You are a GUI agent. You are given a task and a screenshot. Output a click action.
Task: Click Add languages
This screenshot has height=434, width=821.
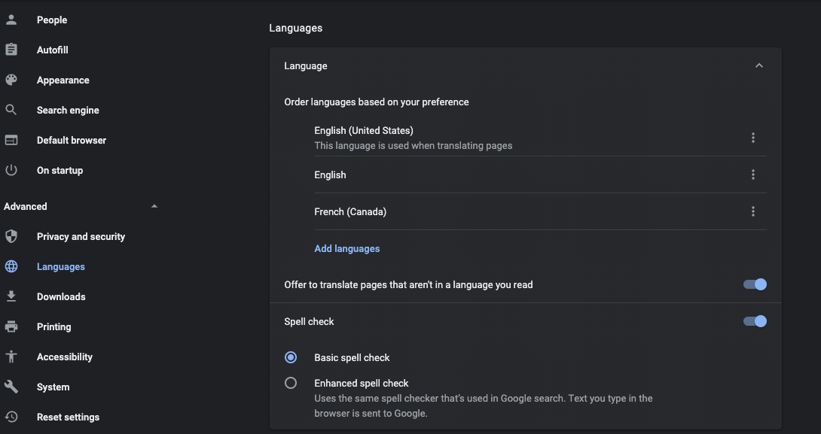click(x=346, y=248)
